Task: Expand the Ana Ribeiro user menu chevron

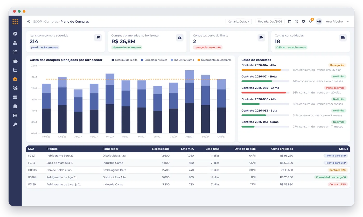Action: (348, 22)
